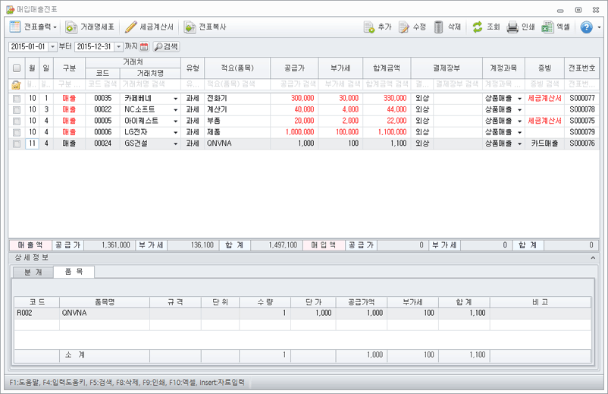This screenshot has height=394, width=608.
Task: Click the 추가 (Add) toolbar icon
Action: pos(369,27)
